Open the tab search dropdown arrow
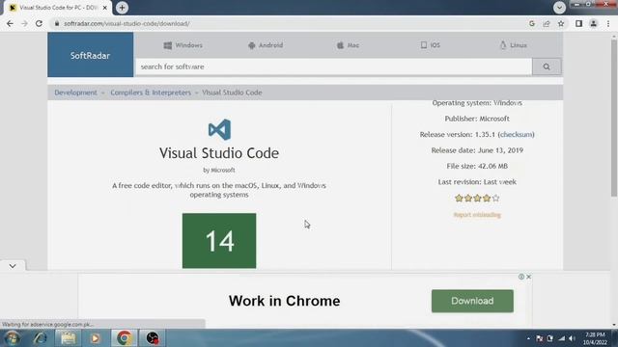Viewport: 618px width, 347px height. (559, 8)
